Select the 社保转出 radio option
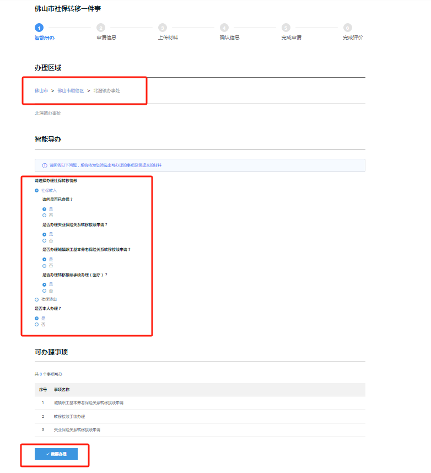The image size is (431, 473). (x=37, y=299)
